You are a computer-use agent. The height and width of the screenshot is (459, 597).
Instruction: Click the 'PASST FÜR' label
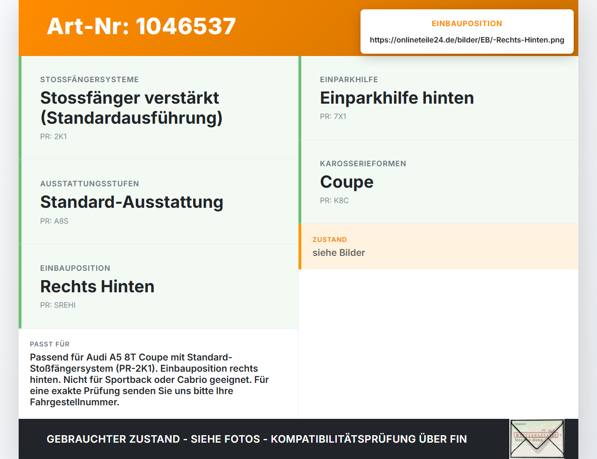coord(49,344)
